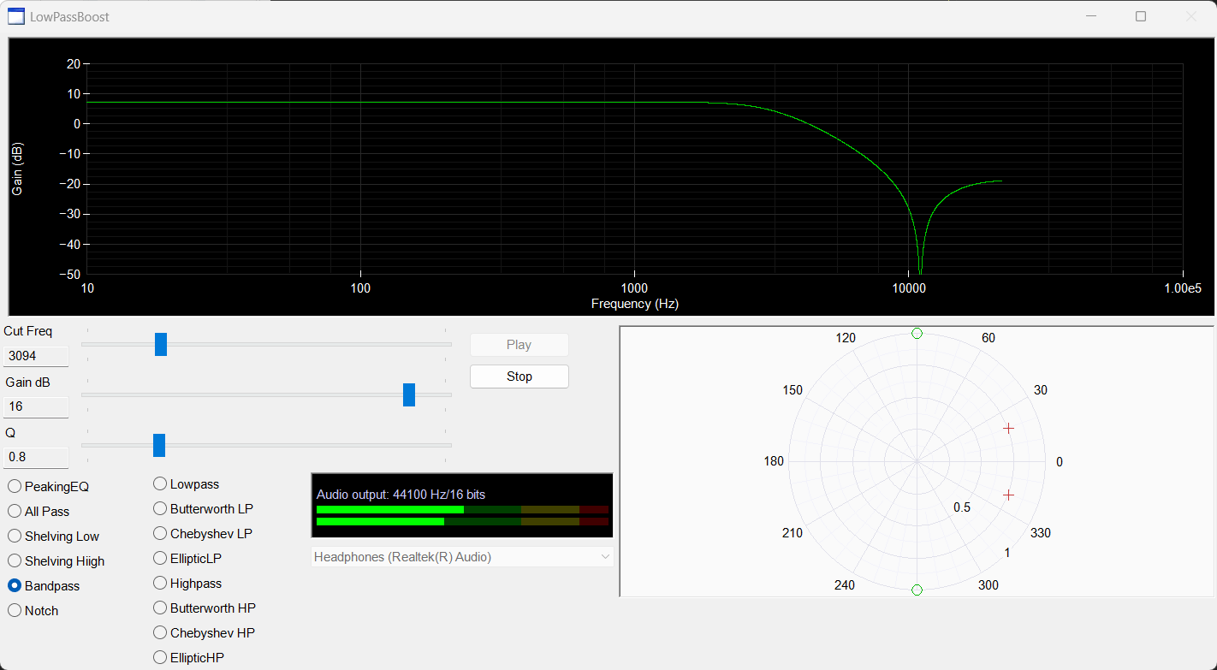The width and height of the screenshot is (1217, 670).
Task: Switch to the Lowpass filter
Action: click(187, 484)
